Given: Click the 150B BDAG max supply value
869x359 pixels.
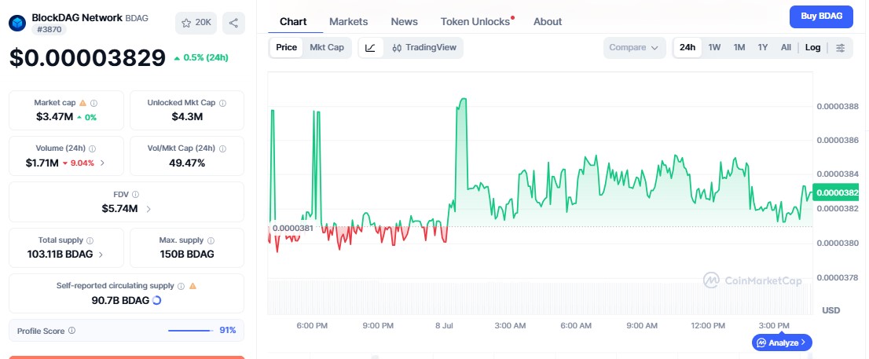Looking at the screenshot, I should pyautogui.click(x=187, y=255).
